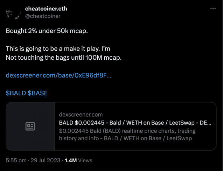
Task: Click the "Bought 2% under 50k mcap" text
Action: [47, 30]
